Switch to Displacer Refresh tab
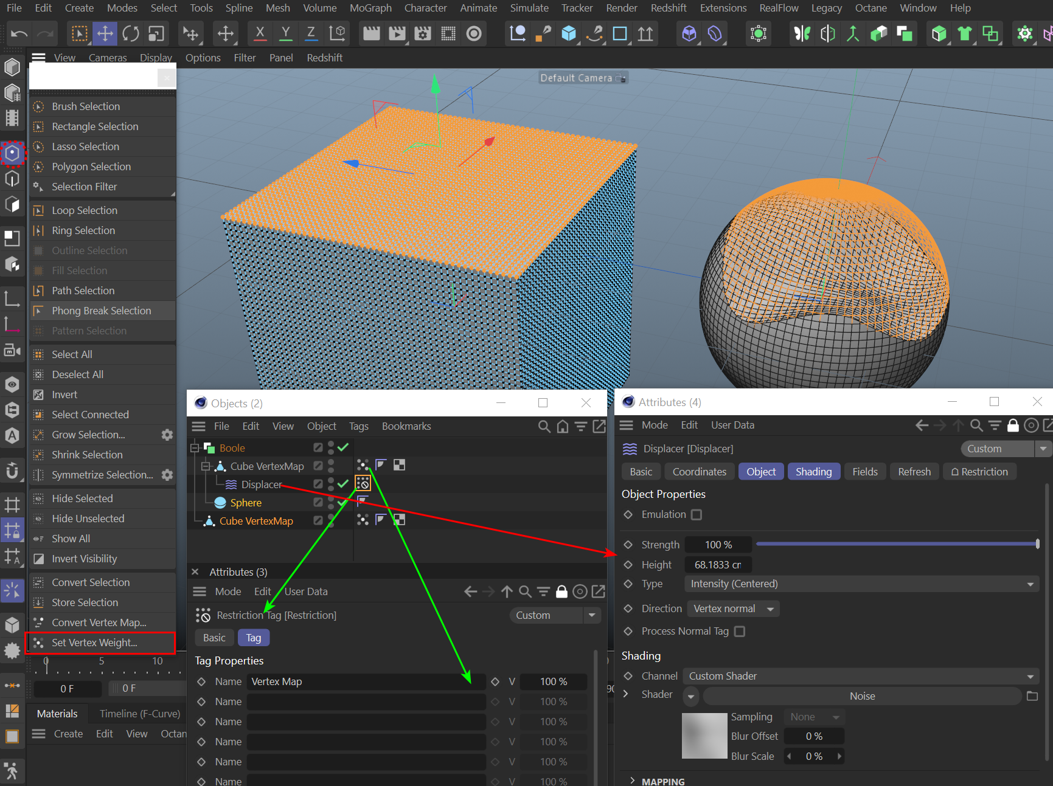Image resolution: width=1053 pixels, height=786 pixels. tap(914, 472)
